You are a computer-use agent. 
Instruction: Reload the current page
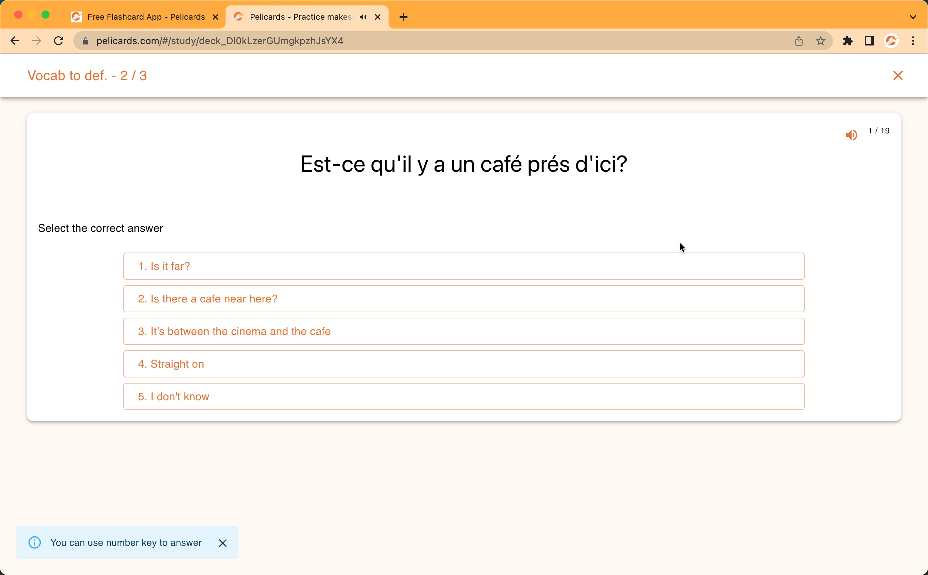coord(58,41)
